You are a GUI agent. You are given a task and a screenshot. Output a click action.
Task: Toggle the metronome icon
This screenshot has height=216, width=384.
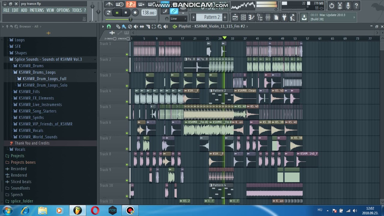109,4
